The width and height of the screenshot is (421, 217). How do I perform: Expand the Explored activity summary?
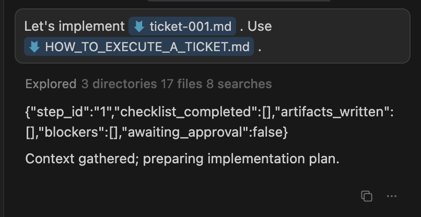click(x=51, y=84)
